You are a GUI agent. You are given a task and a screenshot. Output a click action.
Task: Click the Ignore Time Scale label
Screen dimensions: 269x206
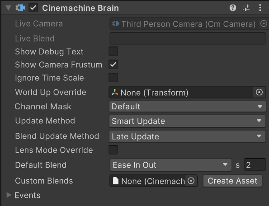point(49,78)
